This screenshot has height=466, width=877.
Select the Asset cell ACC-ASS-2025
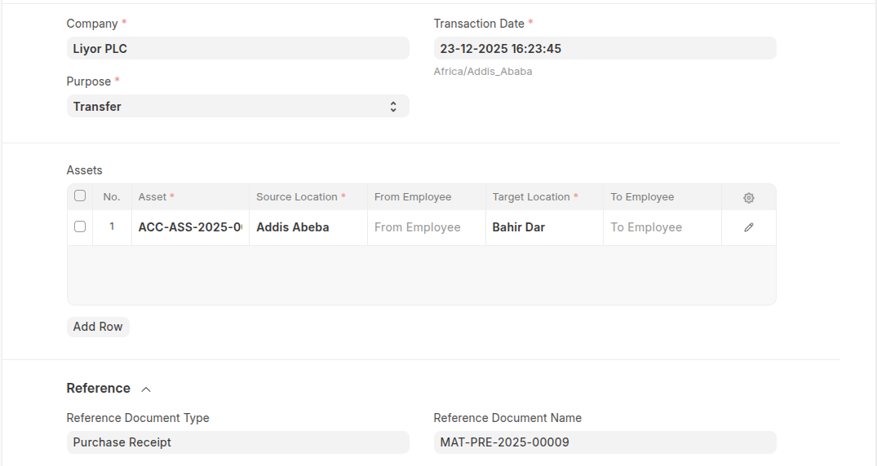pos(190,227)
